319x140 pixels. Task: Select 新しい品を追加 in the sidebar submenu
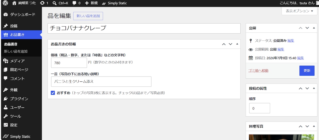pyautogui.click(x=16, y=51)
